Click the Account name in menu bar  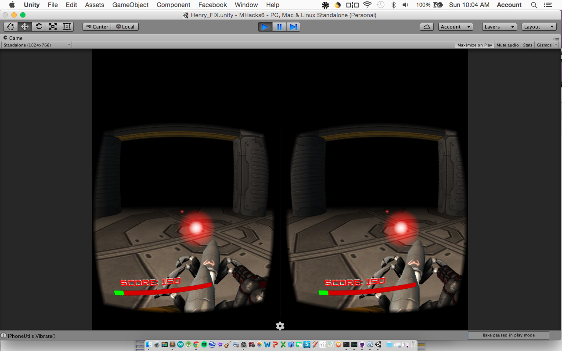(509, 5)
